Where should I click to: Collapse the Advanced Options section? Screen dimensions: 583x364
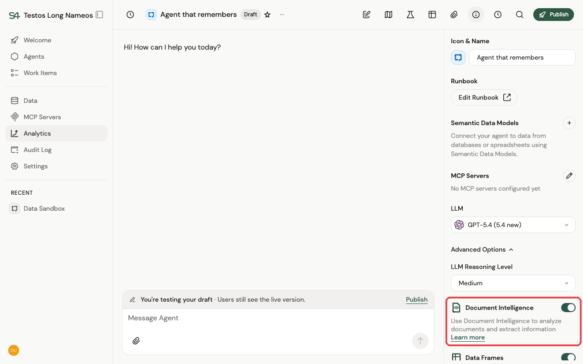click(x=482, y=249)
